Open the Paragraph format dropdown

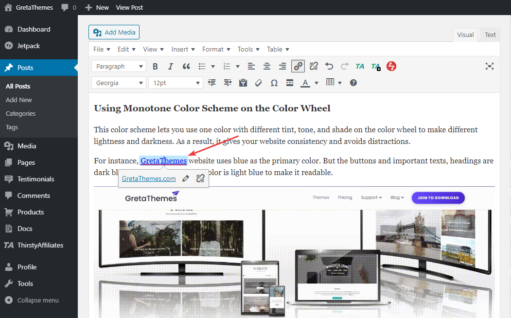click(x=119, y=66)
